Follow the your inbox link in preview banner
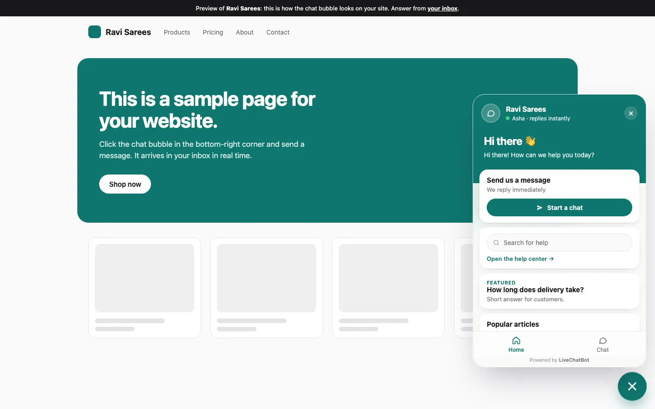Viewport: 655px width, 409px height. click(443, 8)
